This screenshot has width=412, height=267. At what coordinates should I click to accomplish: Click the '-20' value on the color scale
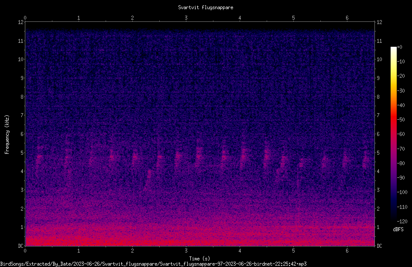[401, 76]
